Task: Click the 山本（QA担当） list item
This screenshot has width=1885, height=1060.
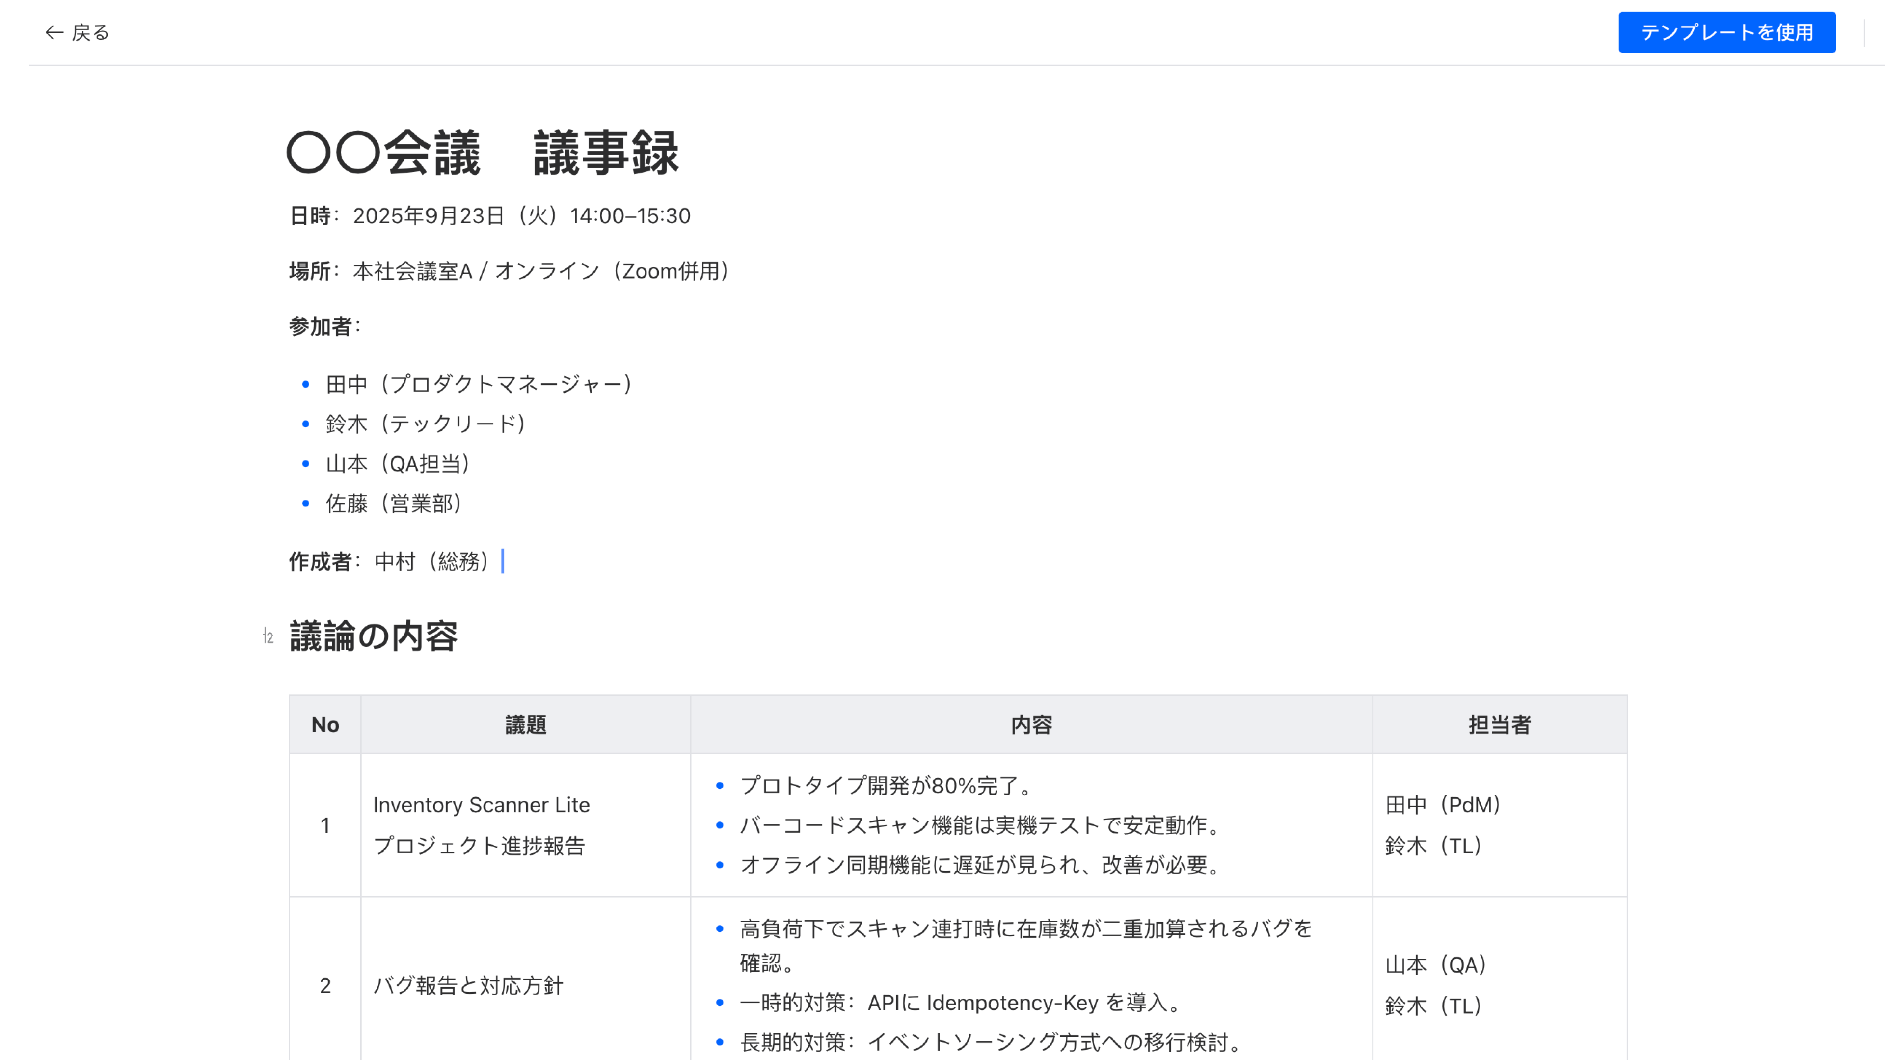Action: pos(397,464)
